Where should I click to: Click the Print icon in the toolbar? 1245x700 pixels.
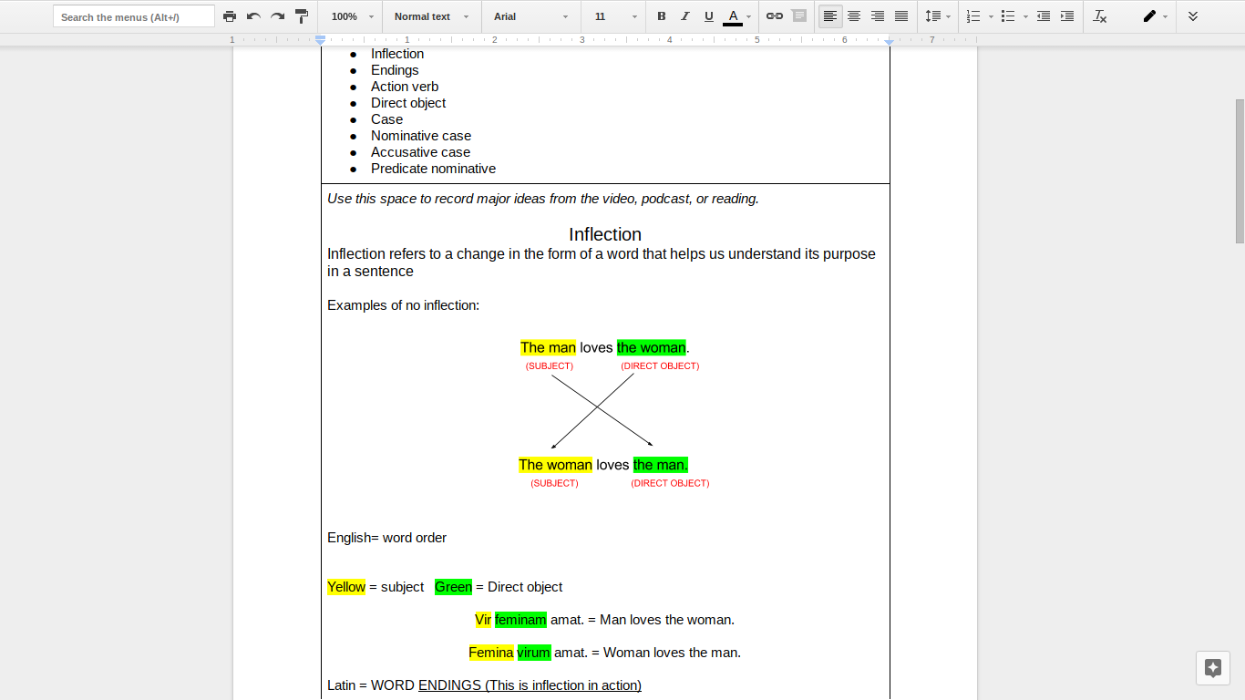click(230, 16)
